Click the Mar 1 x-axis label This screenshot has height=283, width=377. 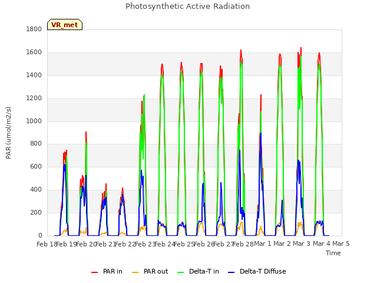coord(263,243)
